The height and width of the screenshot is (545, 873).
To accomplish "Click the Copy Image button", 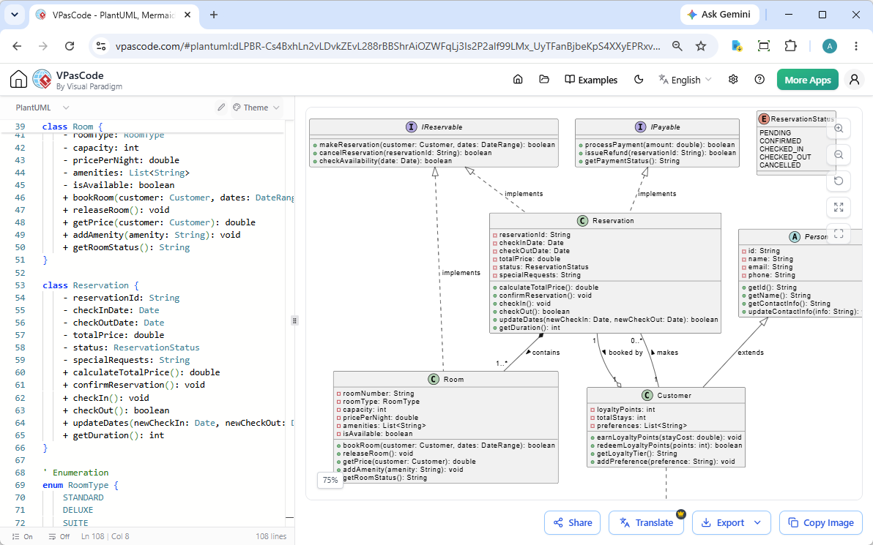I will point(821,523).
